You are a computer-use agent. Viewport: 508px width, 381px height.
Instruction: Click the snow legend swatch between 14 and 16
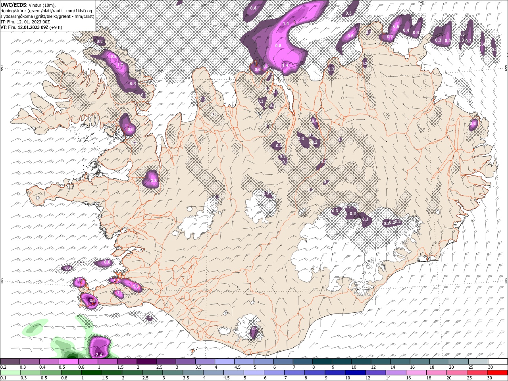pyautogui.click(x=400, y=362)
